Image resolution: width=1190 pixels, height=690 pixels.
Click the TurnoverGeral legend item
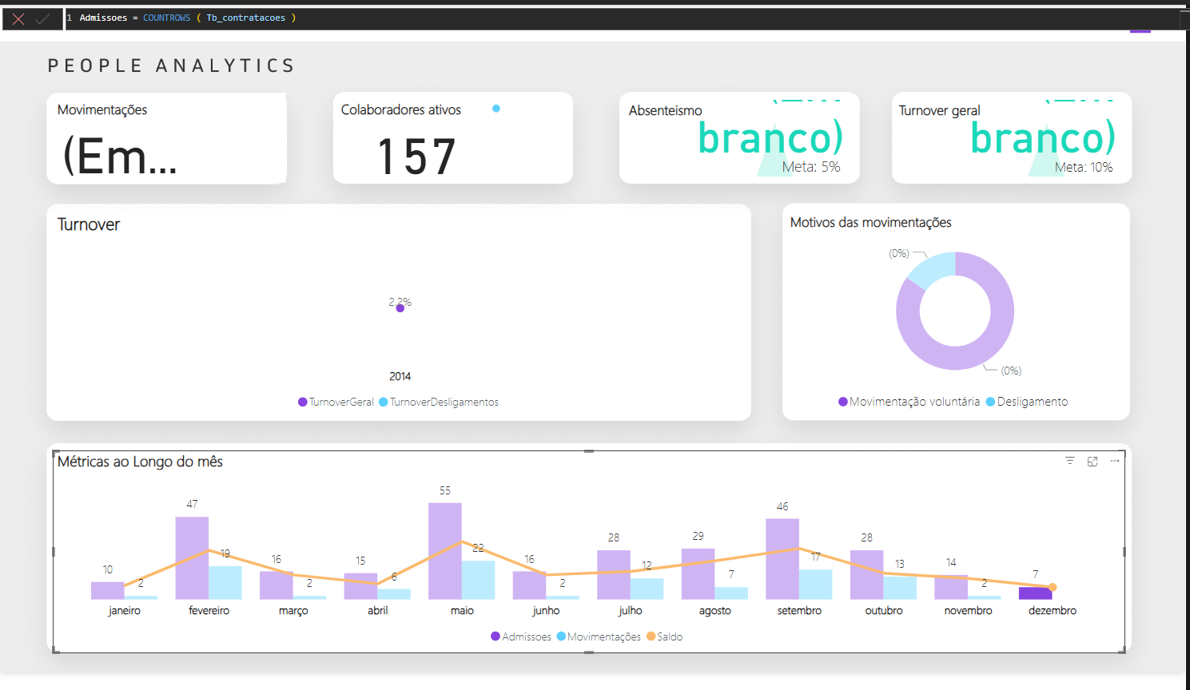tap(336, 402)
